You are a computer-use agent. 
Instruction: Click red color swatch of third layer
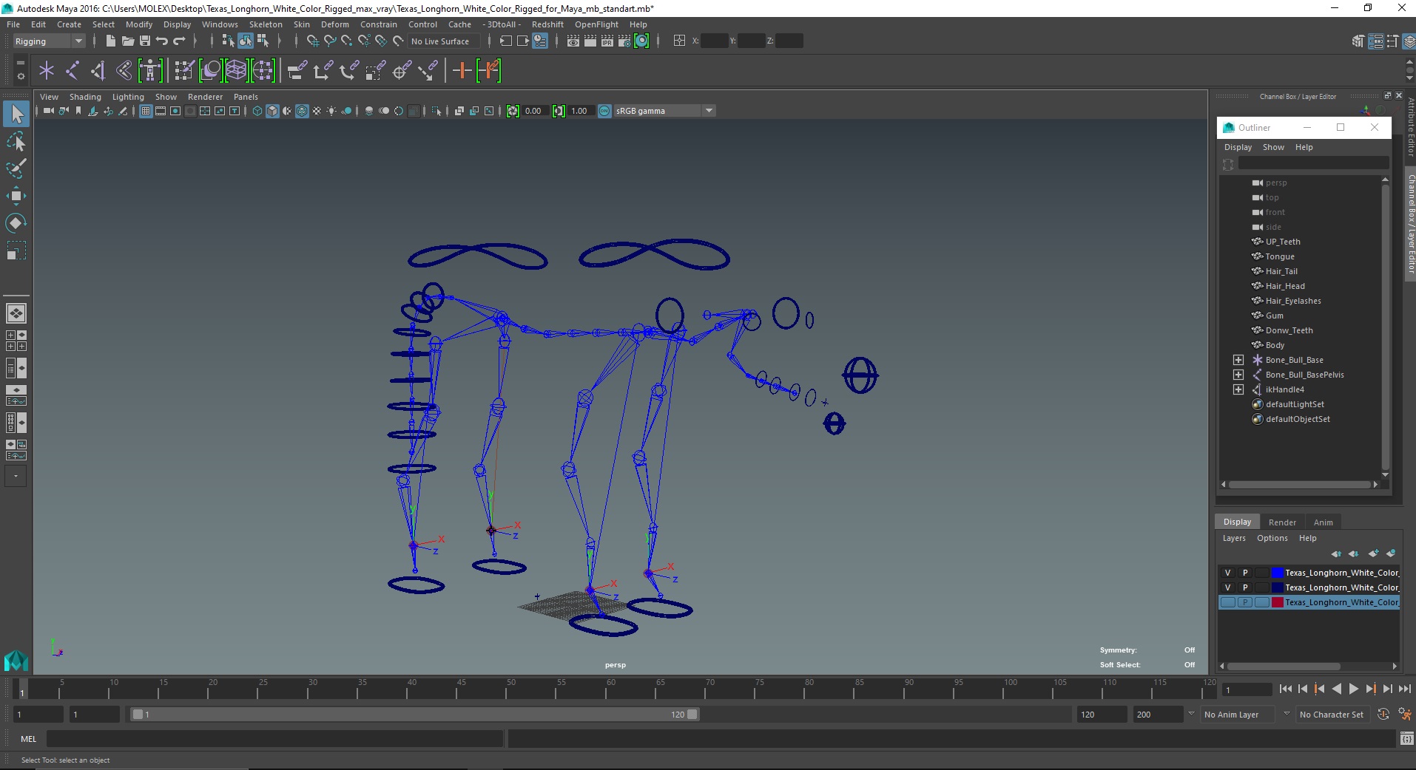pos(1277,602)
